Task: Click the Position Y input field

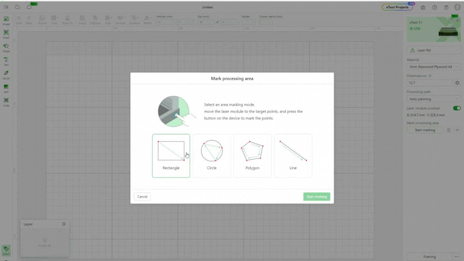Action: point(184,22)
